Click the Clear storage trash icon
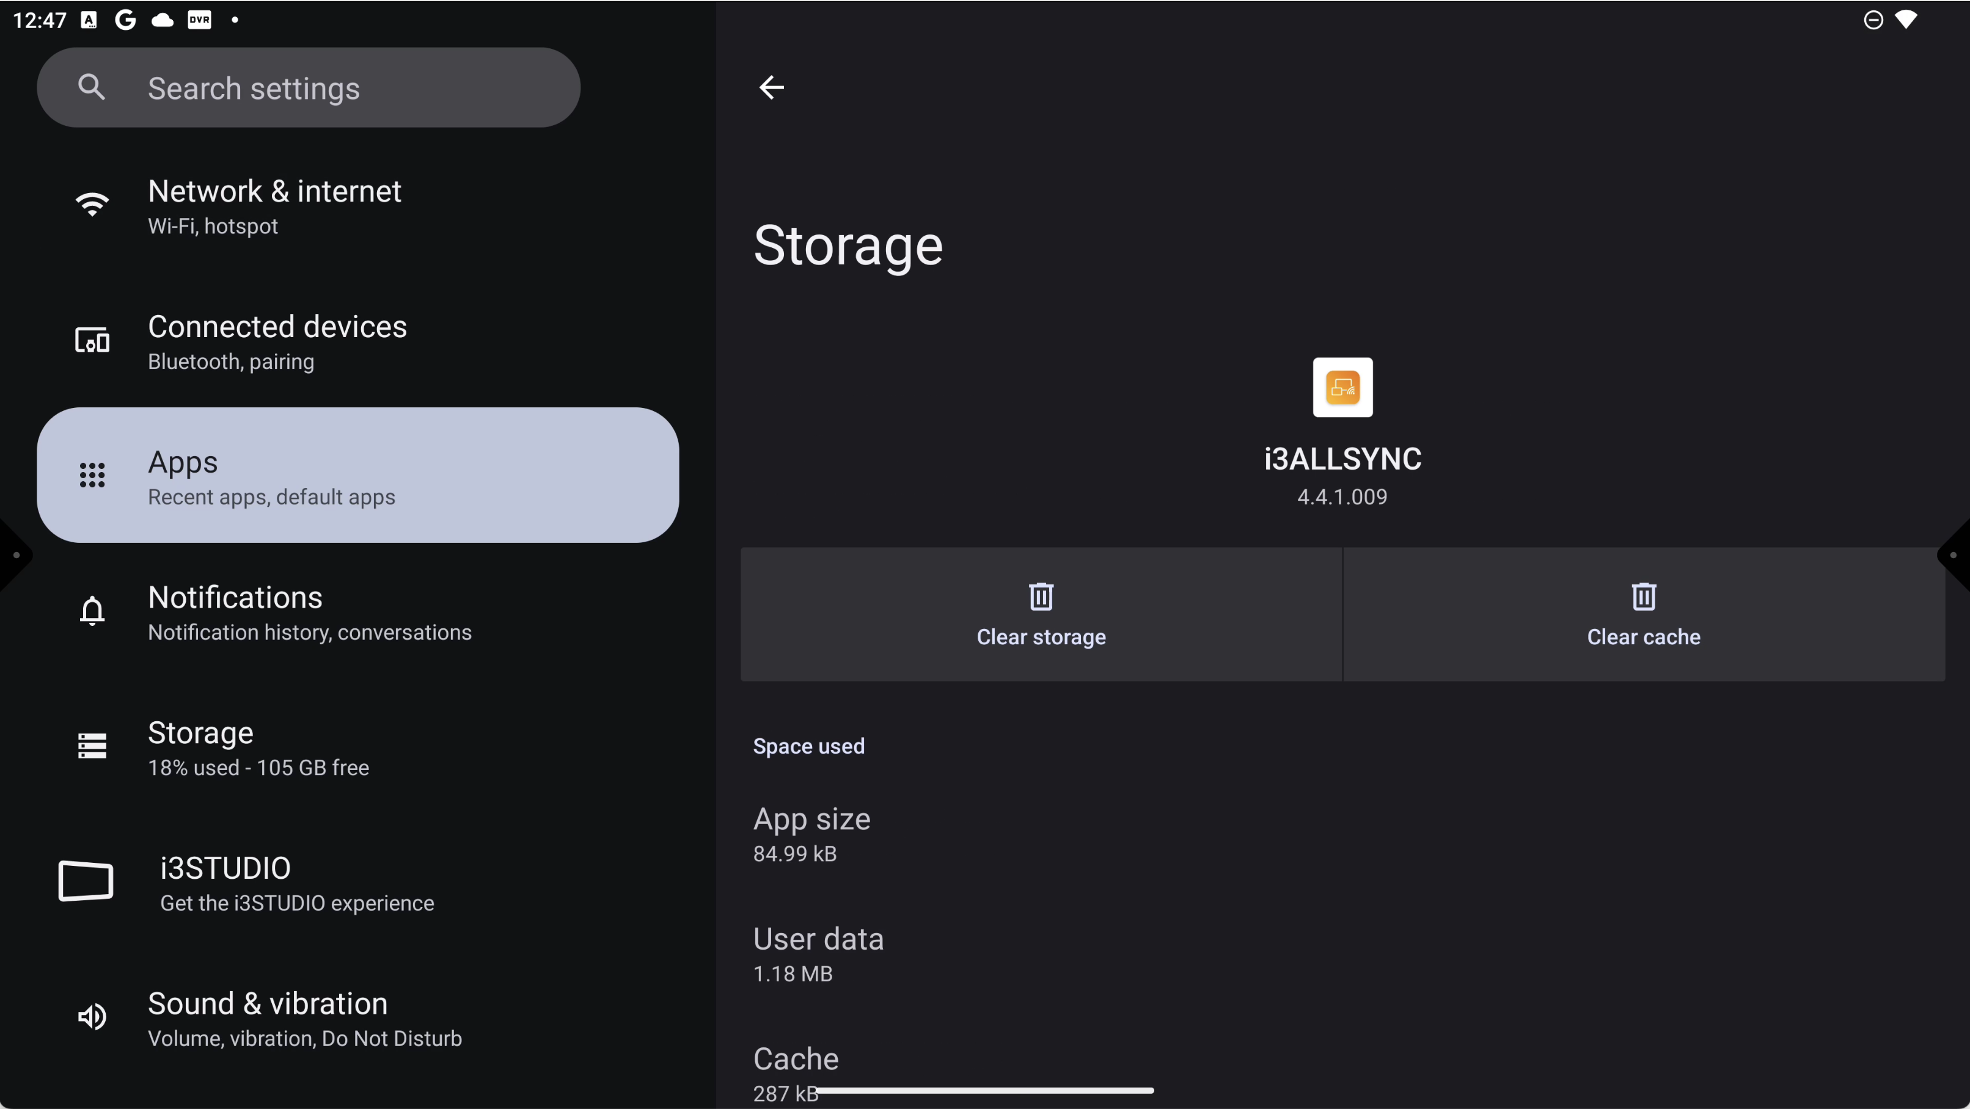1970x1109 pixels. 1041,596
